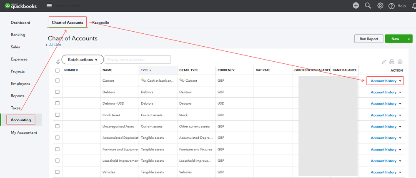Click the printer icon above table
Screen dimensions: 416x178
tap(392, 61)
